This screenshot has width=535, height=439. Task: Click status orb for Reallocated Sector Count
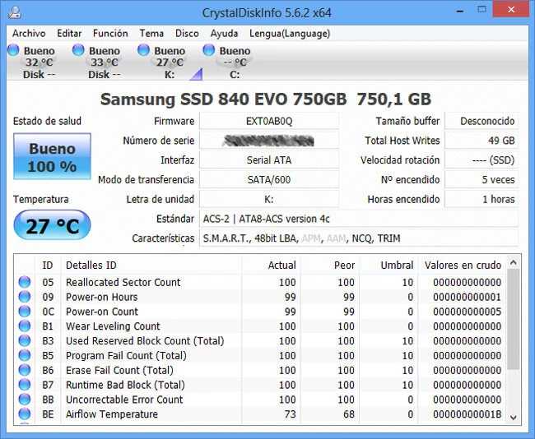25,283
